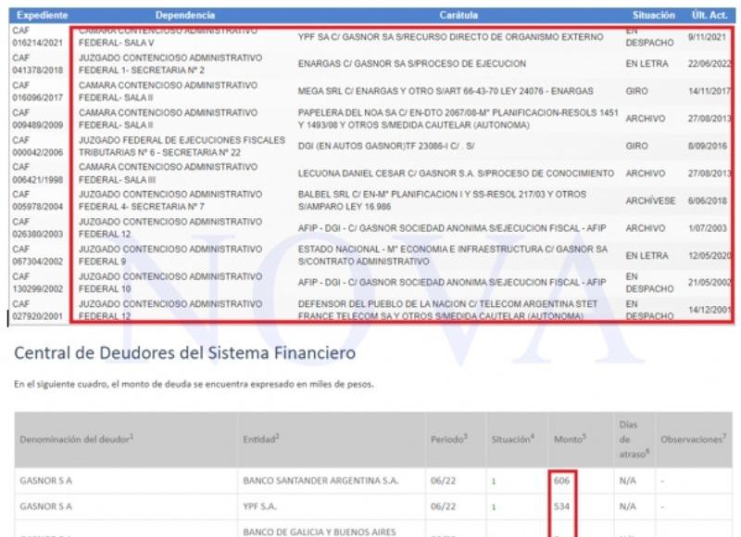Click dependencia JUZGADO CONTENCIOSO ADMINISTRATIVO FEDERAL 9
Viewport: 741px width, 537px height.
170,255
